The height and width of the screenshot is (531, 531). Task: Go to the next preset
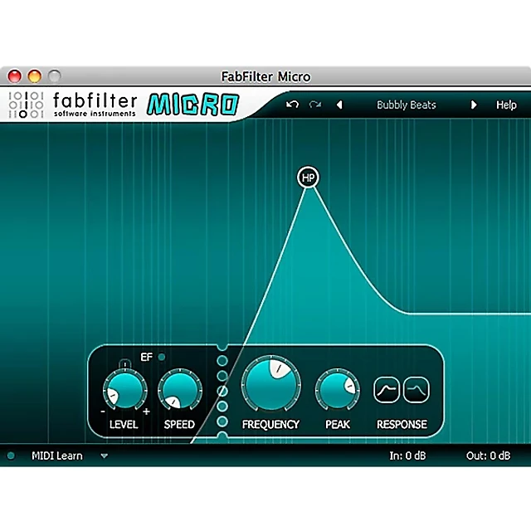point(474,105)
